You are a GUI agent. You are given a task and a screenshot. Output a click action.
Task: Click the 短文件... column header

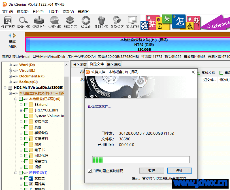click(210, 80)
